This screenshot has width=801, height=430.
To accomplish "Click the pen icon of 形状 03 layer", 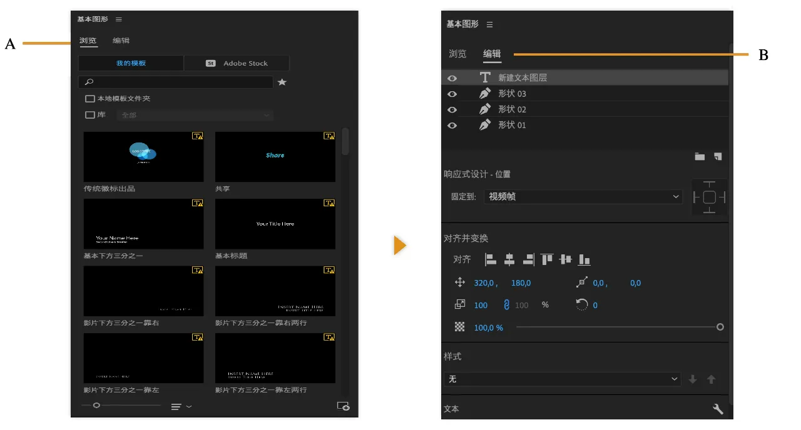I will [485, 94].
